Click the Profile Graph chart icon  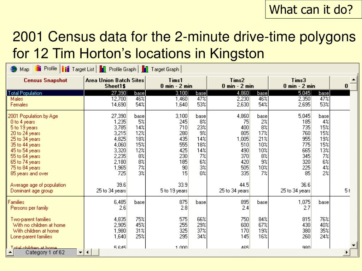[x=103, y=69]
